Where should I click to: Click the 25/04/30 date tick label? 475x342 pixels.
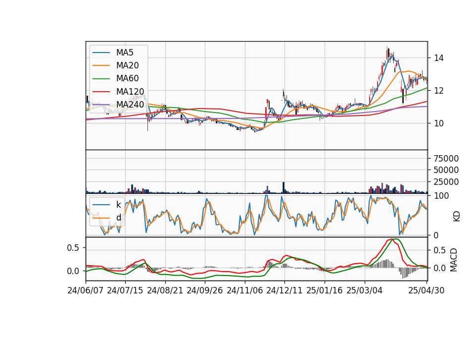tap(427, 290)
